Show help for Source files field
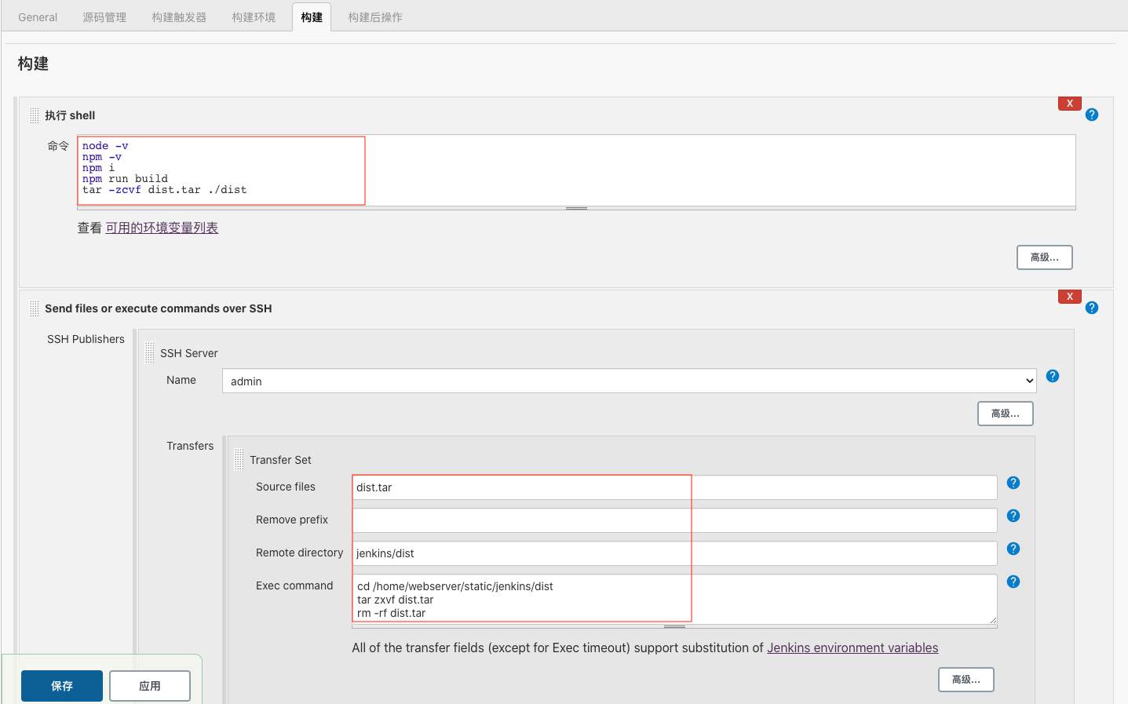The image size is (1128, 704). point(1013,483)
